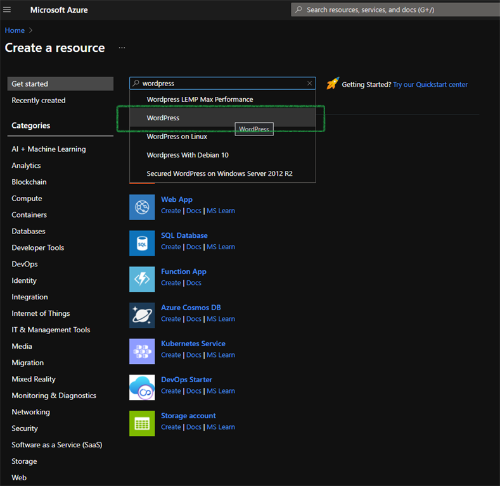Click the Quickstart rocket icon
Viewport: 500px width, 486px height.
[x=333, y=84]
